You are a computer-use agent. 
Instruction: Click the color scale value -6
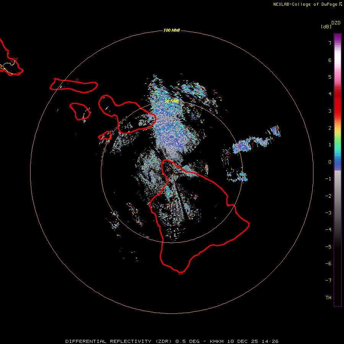(x=328, y=263)
